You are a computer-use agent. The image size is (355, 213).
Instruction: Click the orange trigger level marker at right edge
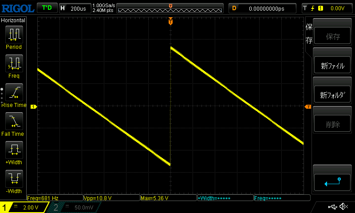[x=308, y=106]
